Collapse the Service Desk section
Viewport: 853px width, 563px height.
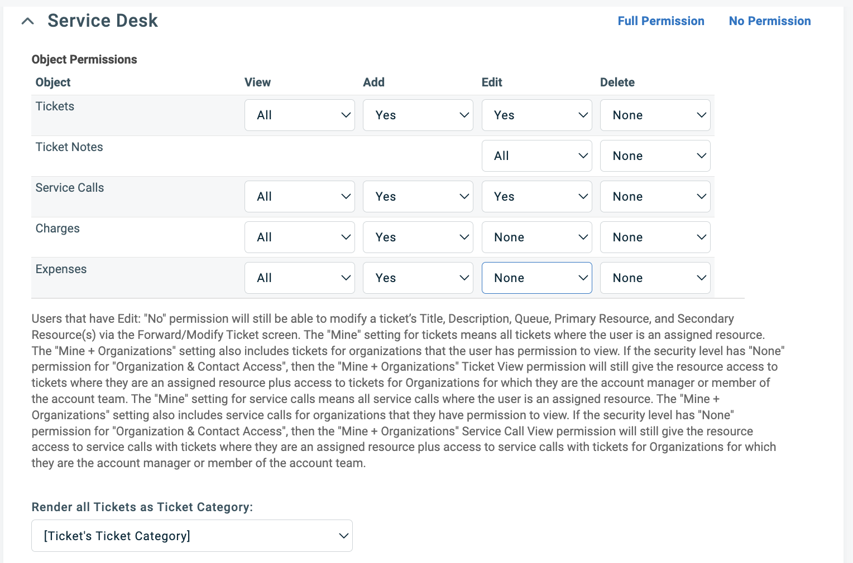(27, 21)
